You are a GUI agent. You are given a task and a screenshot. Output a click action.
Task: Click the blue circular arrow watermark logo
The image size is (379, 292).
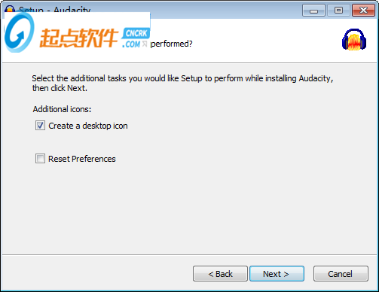click(x=19, y=32)
